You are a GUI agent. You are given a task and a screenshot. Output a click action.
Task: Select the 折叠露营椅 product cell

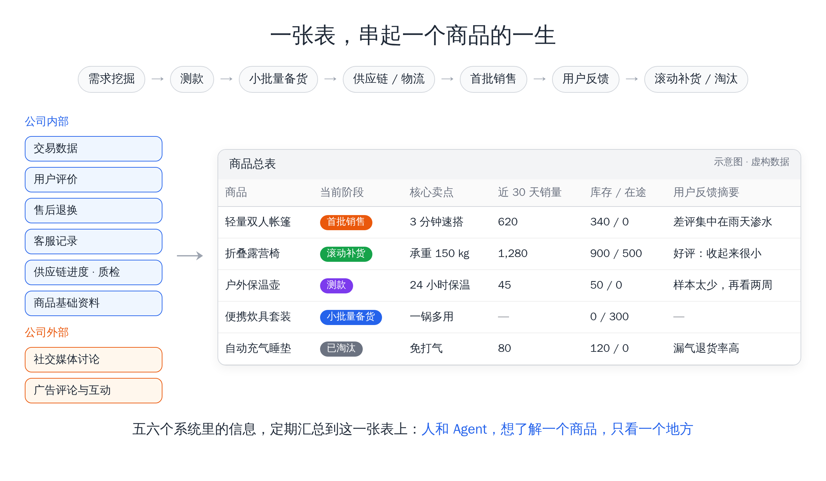point(253,254)
